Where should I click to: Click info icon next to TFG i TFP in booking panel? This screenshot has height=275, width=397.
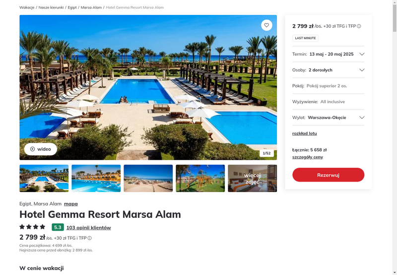359,26
